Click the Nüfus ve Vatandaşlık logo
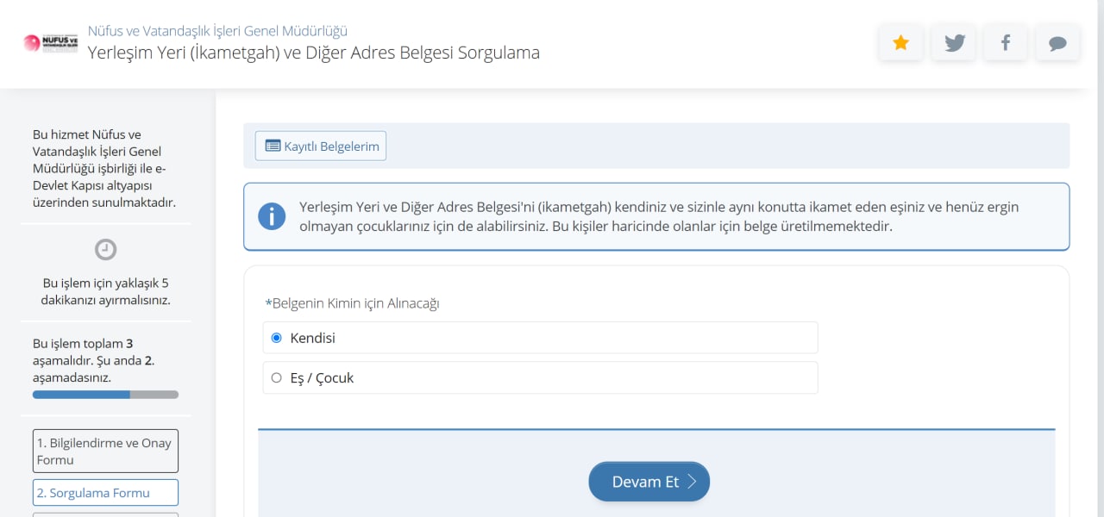Image resolution: width=1104 pixels, height=517 pixels. pyautogui.click(x=51, y=42)
